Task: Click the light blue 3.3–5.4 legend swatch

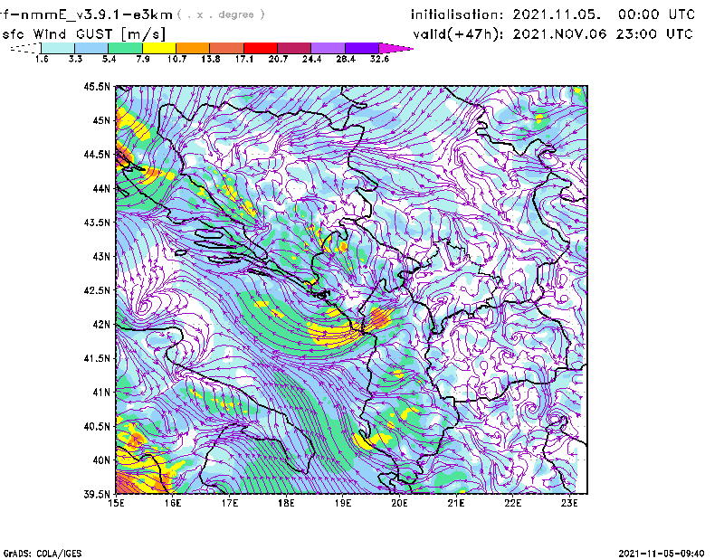Action: click(x=91, y=48)
